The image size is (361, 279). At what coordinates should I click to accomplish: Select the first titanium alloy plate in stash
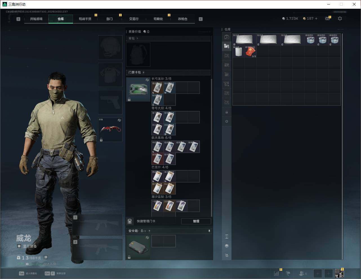[244, 40]
